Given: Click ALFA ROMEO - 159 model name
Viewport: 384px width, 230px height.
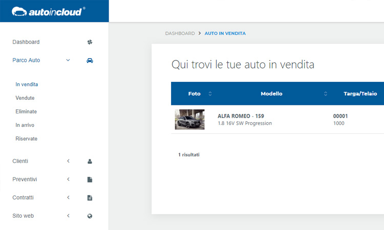Looking at the screenshot, I should click(x=241, y=116).
